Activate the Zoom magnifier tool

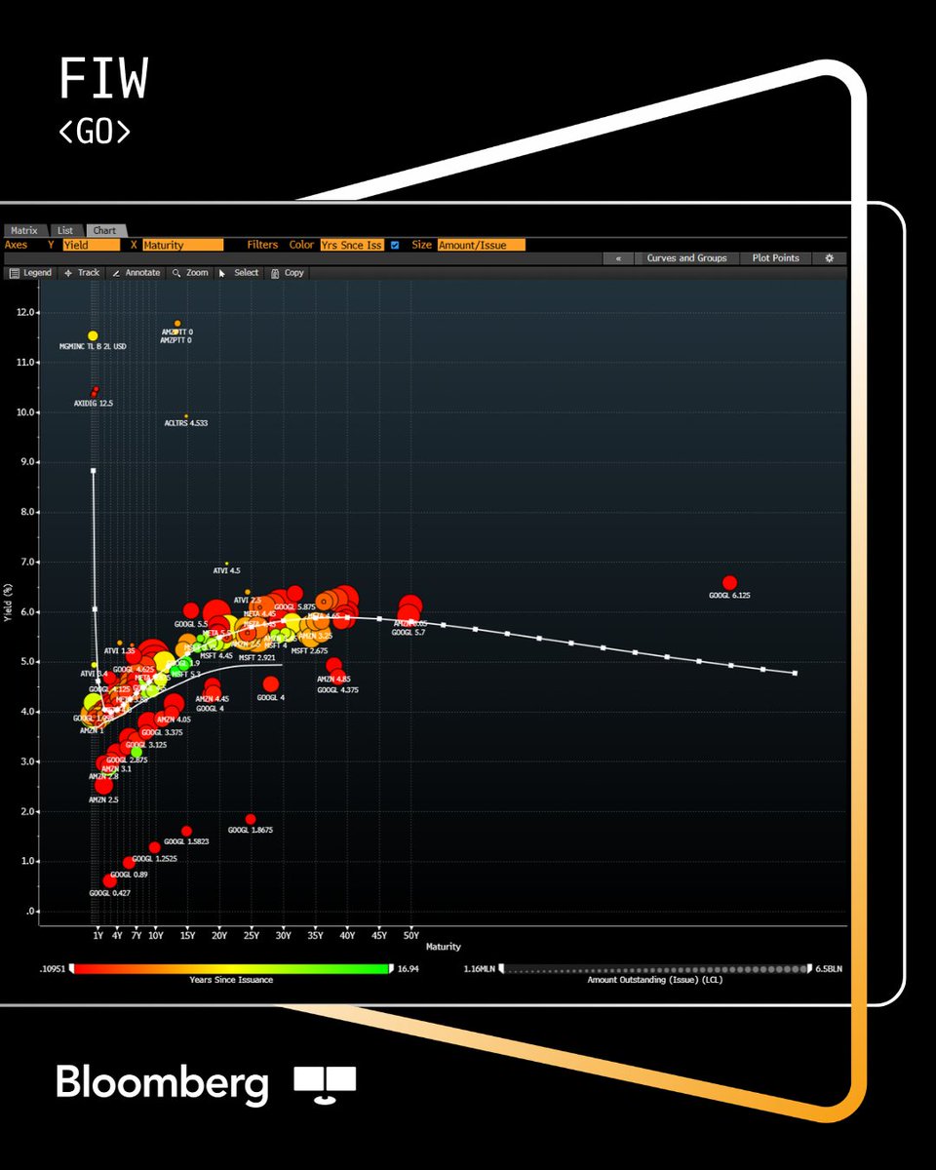pos(190,273)
